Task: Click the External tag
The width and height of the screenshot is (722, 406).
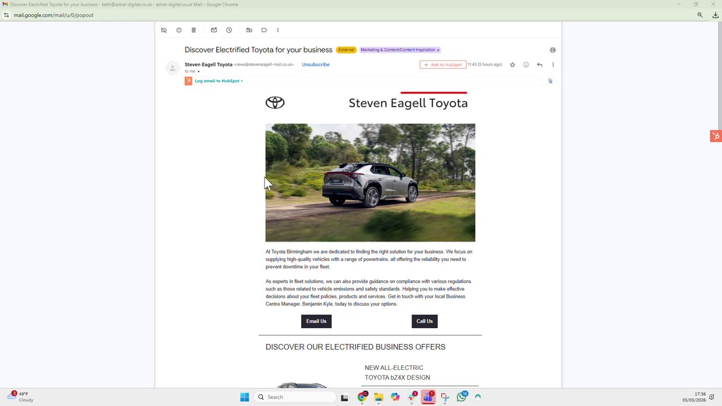Action: point(346,50)
